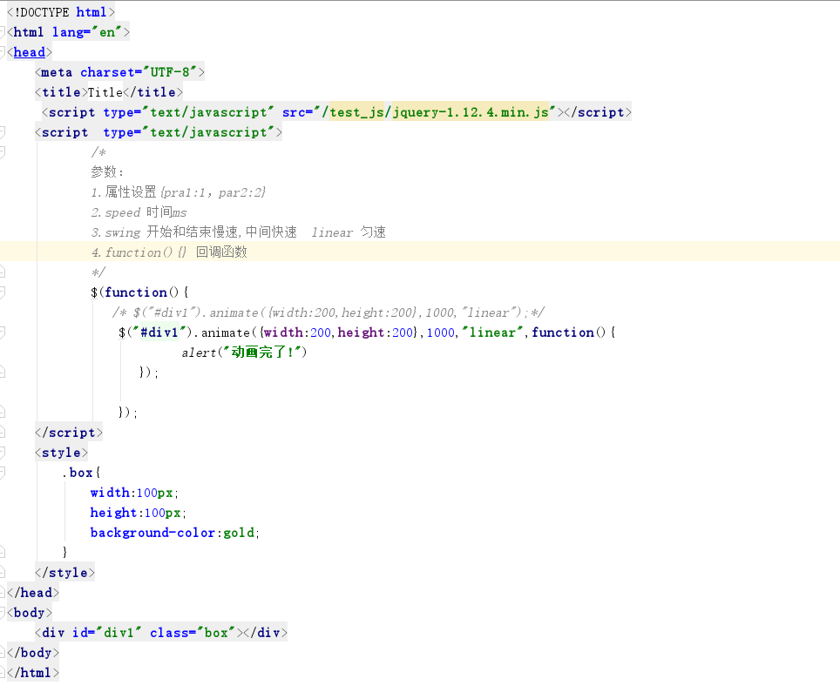Collapse the fold marker beside style opening tag

pos(2,453)
